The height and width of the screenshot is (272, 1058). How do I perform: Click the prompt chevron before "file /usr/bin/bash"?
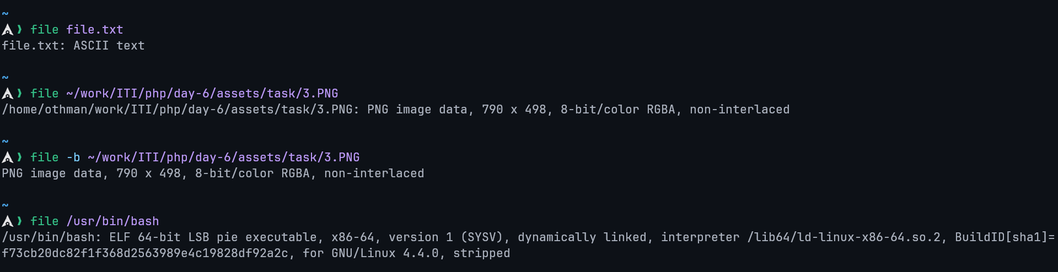pos(20,221)
